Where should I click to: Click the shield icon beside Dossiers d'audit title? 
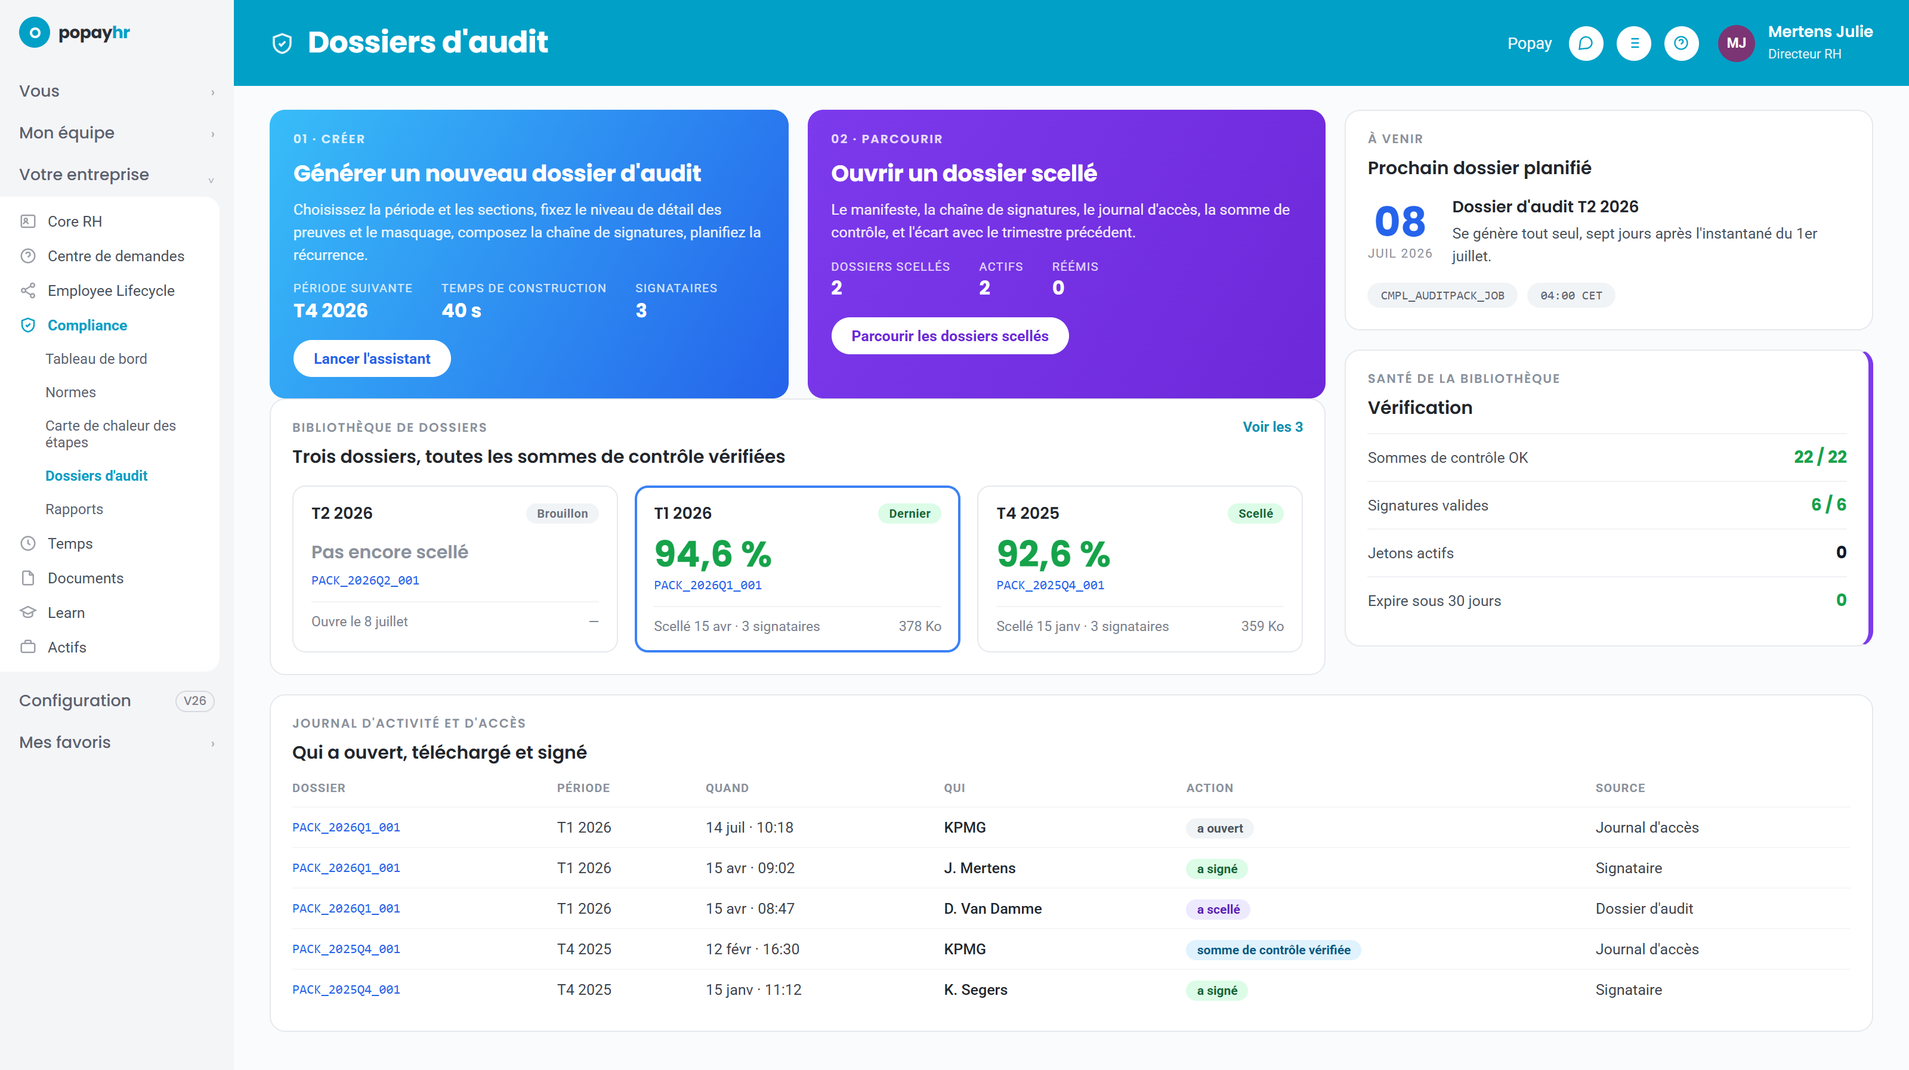tap(282, 43)
